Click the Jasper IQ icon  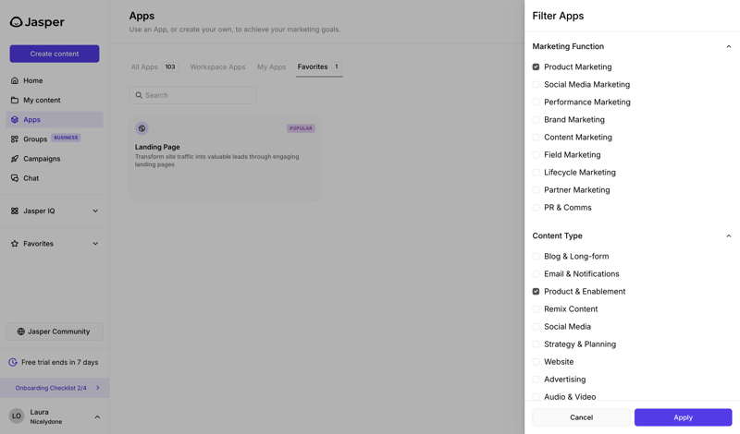15,211
